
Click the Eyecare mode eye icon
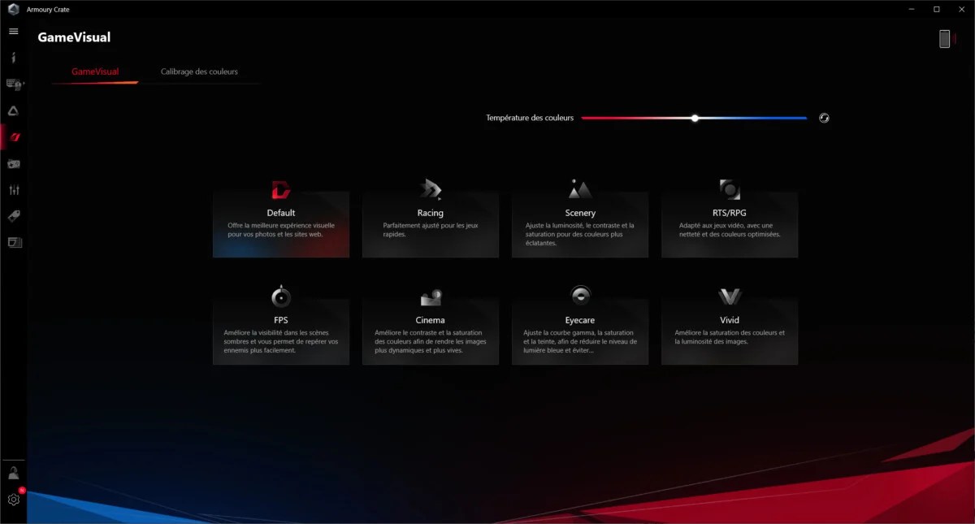click(x=580, y=295)
